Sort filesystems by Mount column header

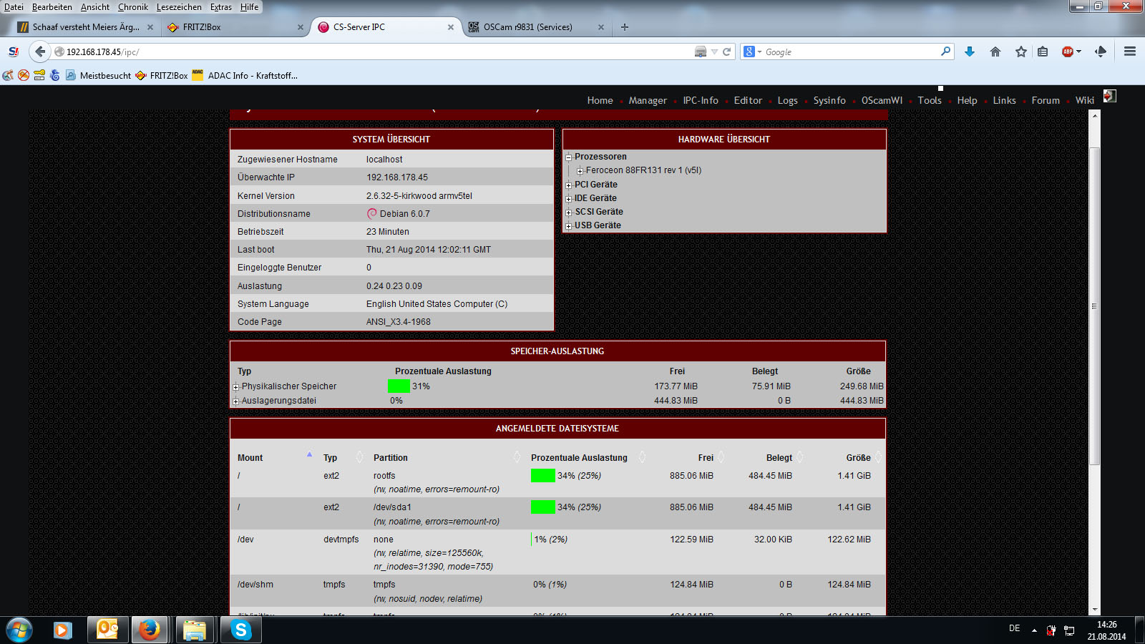(x=250, y=458)
